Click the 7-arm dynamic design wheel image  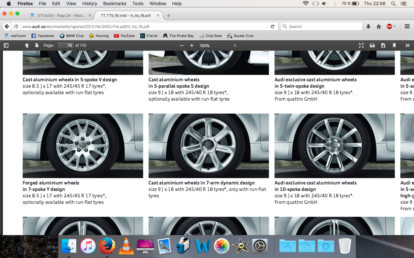(x=209, y=145)
